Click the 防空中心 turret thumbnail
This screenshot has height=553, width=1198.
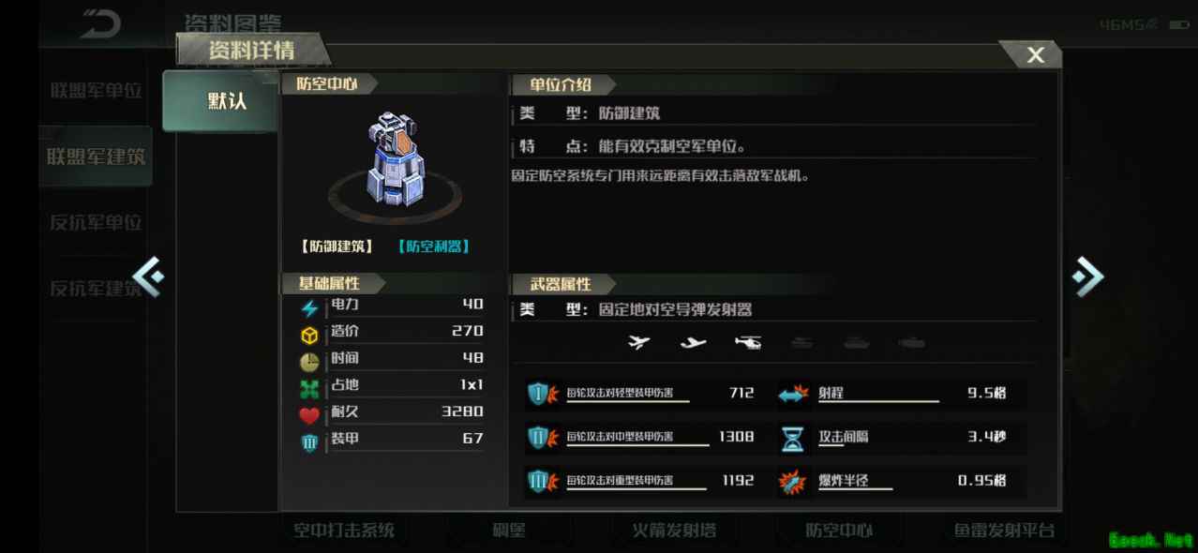coord(395,162)
